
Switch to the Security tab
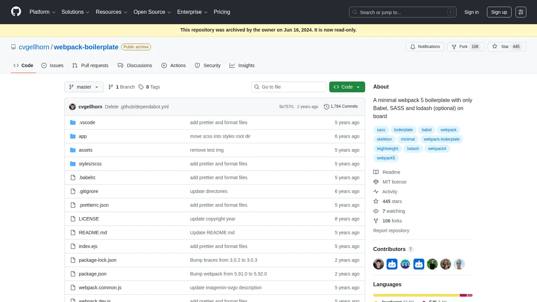point(208,65)
